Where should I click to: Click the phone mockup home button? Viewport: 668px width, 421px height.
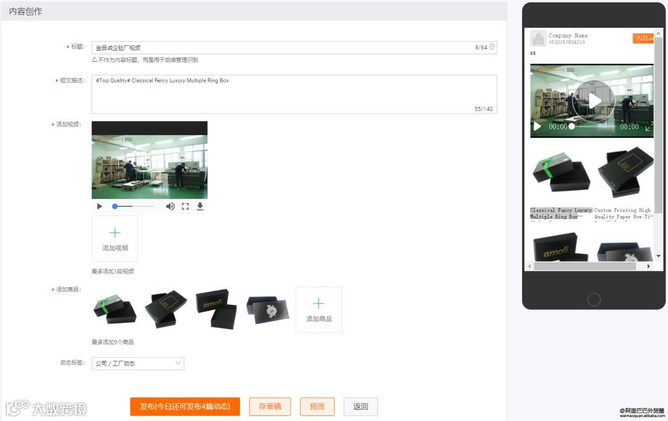click(x=594, y=299)
